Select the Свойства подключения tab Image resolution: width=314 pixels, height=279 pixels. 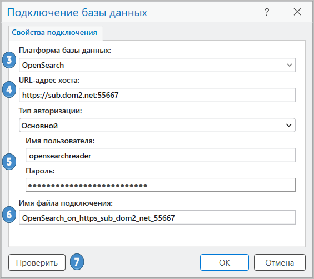click(x=56, y=33)
